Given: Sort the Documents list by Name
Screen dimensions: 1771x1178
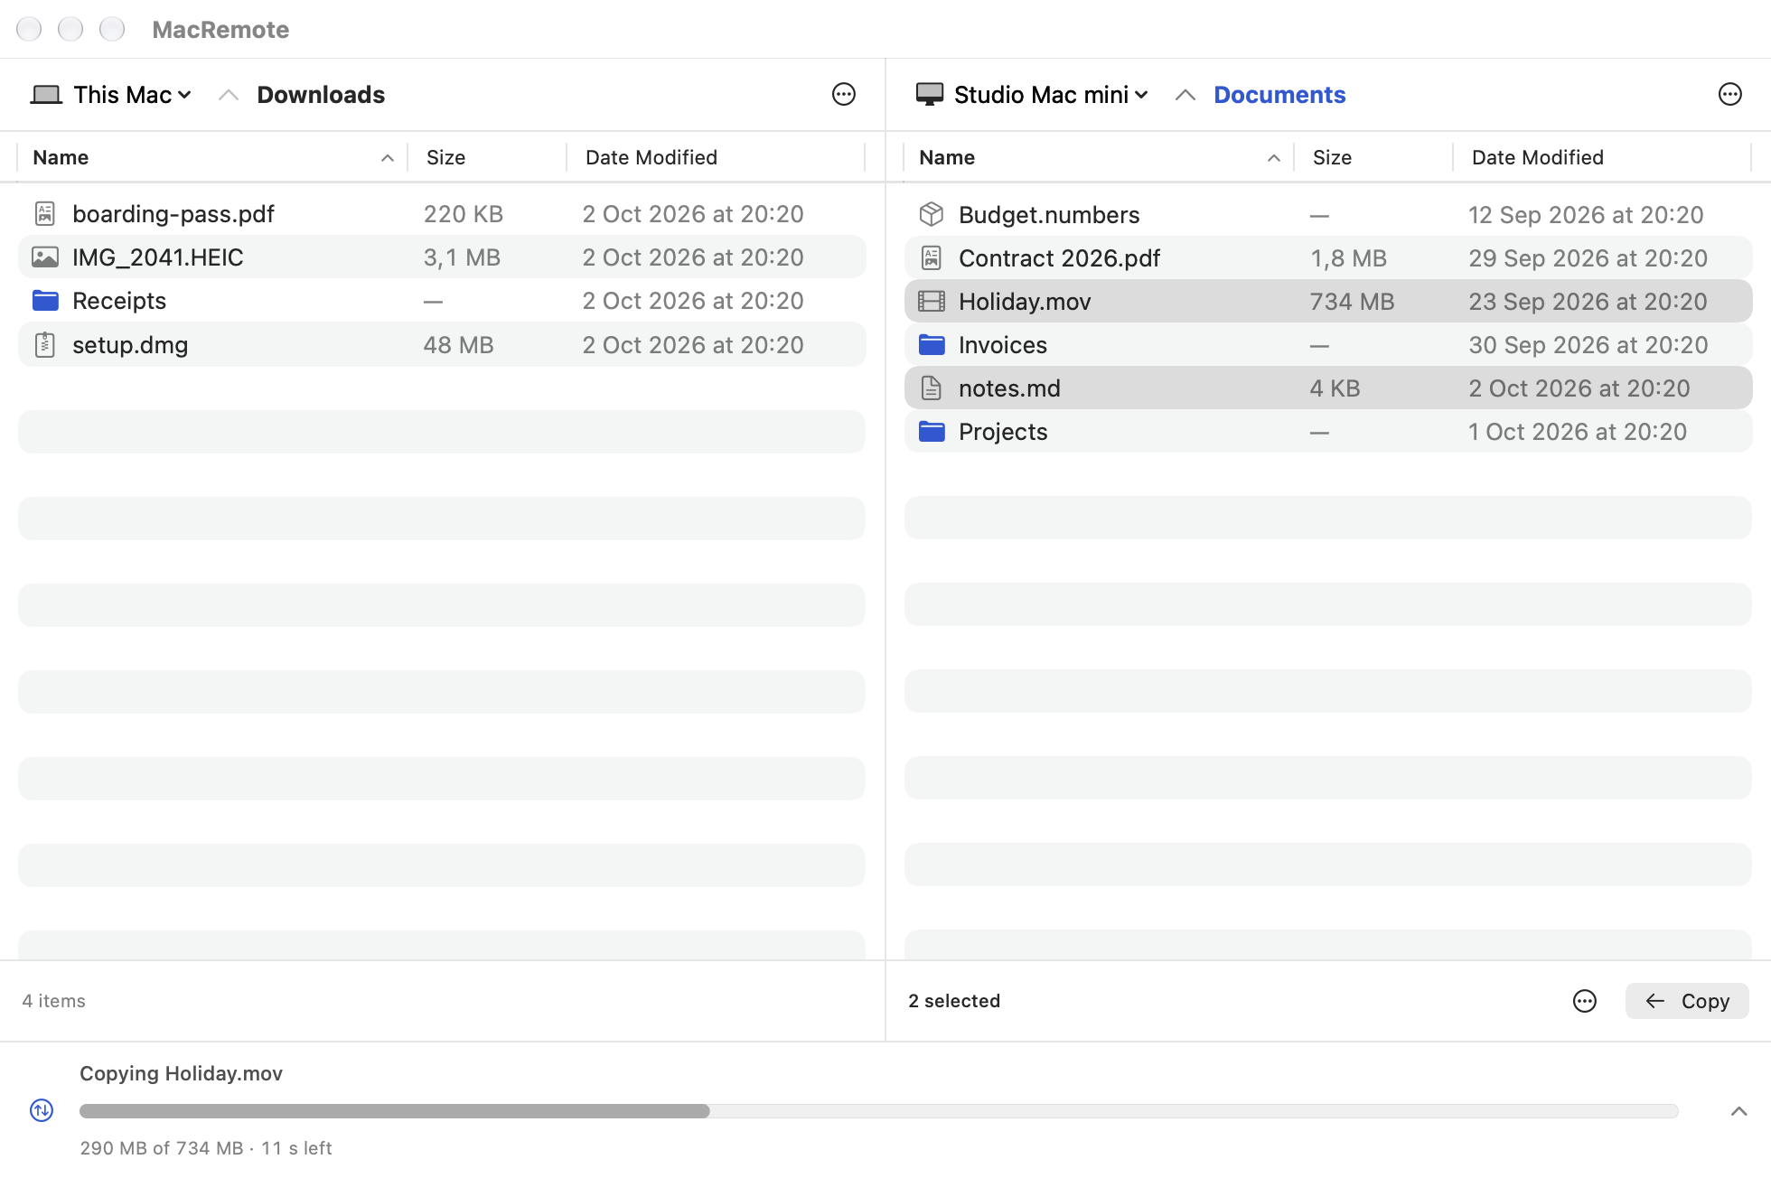Looking at the screenshot, I should pyautogui.click(x=1099, y=157).
